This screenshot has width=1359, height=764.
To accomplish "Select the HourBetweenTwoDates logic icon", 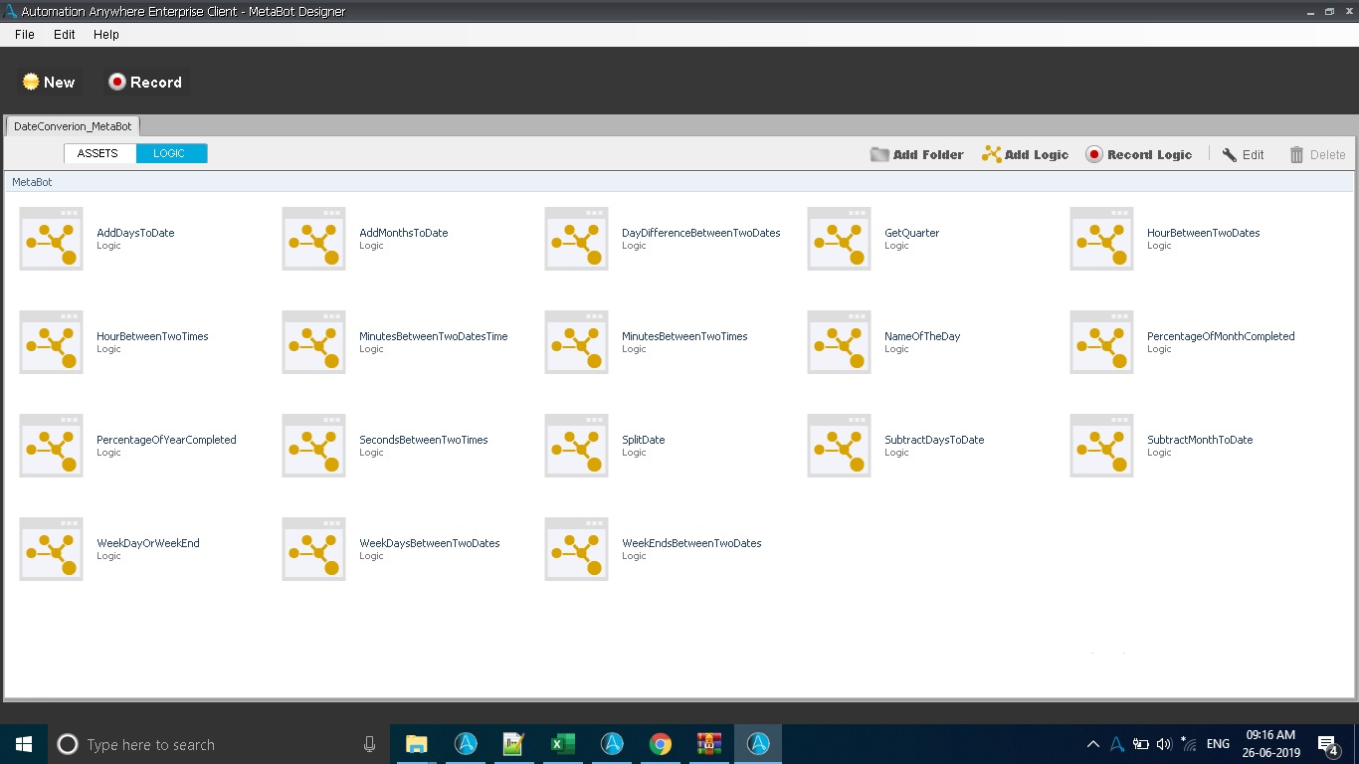I will pos(1101,239).
